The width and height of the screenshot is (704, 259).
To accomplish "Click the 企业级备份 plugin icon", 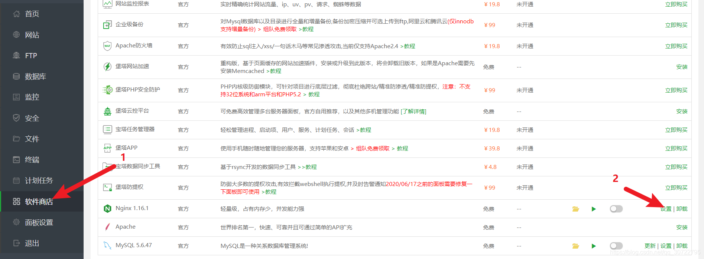I will [107, 25].
